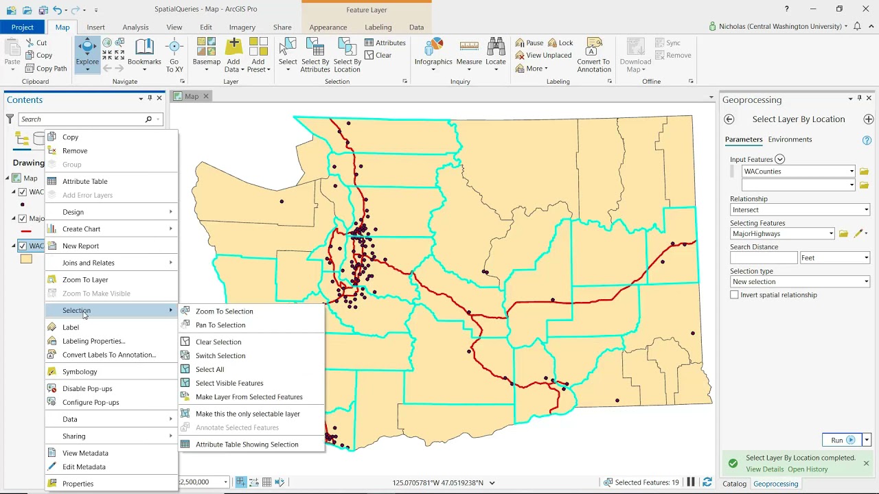
Task: Run the geoprocessing tool
Action: pos(842,440)
